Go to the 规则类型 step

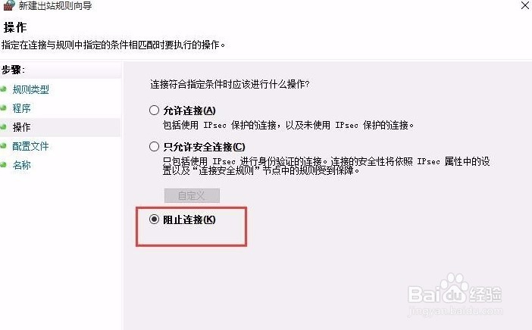[30, 89]
